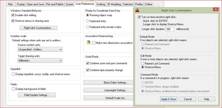Click drawing icon beside Make new dimensions associative
The image size is (222, 108).
tap(89, 42)
